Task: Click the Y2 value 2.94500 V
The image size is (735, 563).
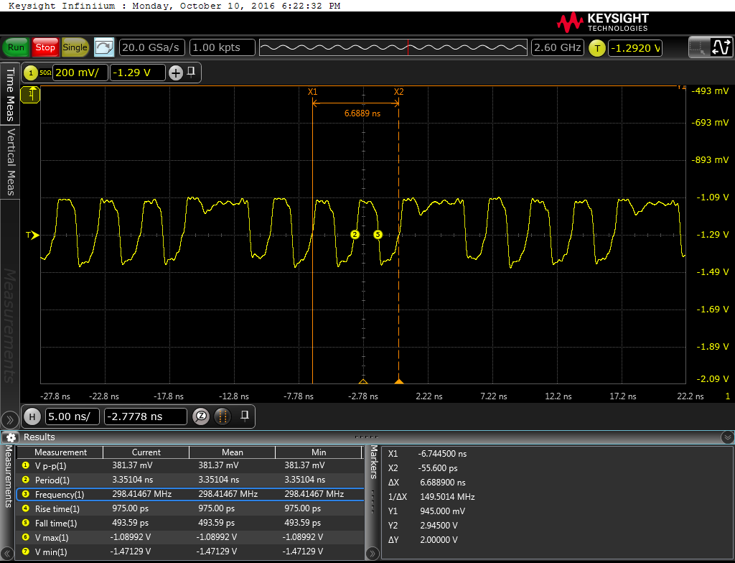Action: (x=439, y=526)
